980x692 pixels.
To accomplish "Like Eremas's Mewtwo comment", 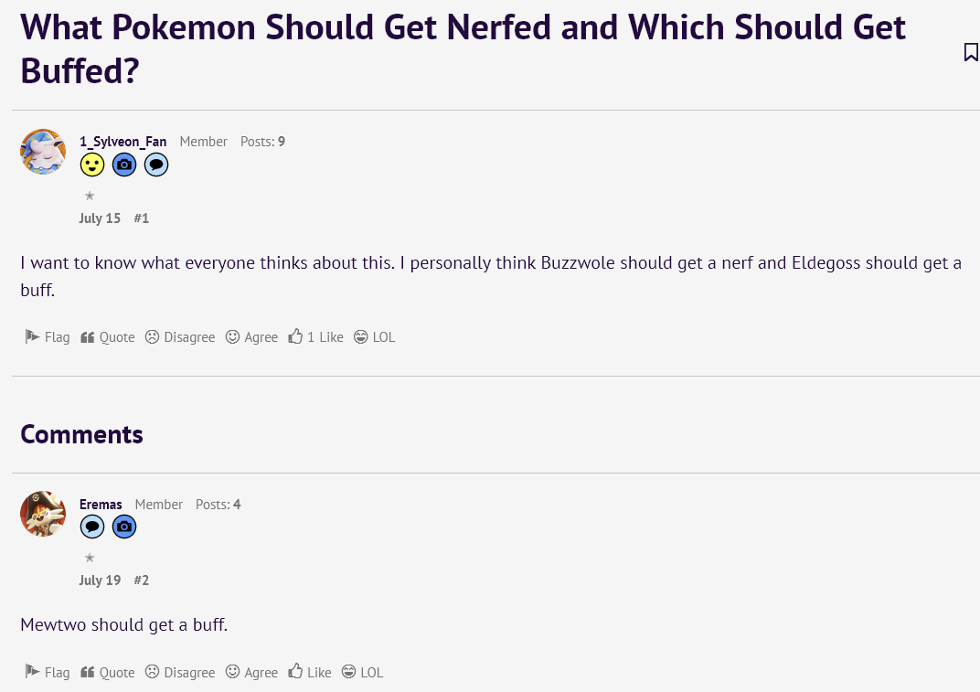I will 309,672.
